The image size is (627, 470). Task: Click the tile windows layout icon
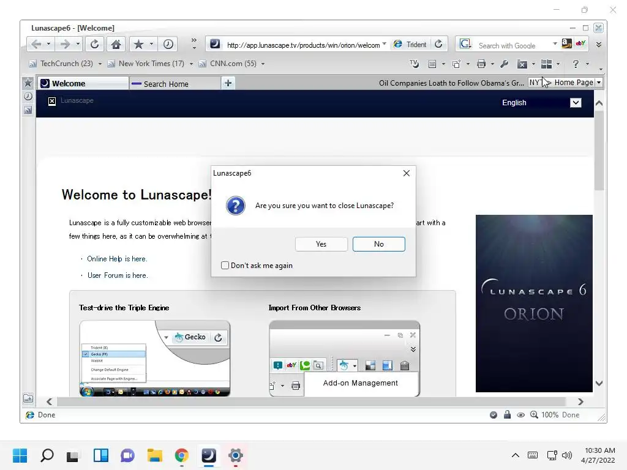546,64
